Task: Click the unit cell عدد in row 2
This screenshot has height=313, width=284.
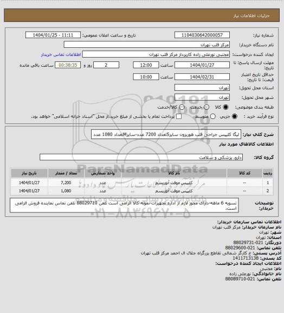Action: click(103, 191)
